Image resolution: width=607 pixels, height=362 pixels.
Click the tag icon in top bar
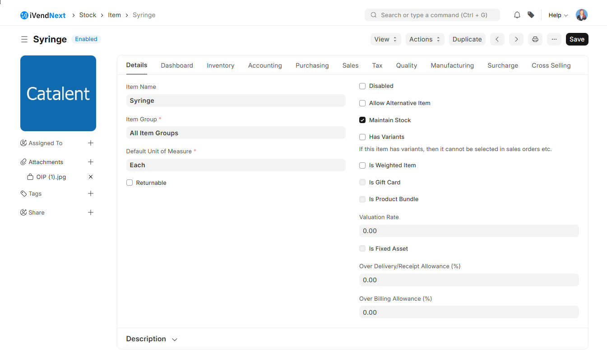[531, 15]
